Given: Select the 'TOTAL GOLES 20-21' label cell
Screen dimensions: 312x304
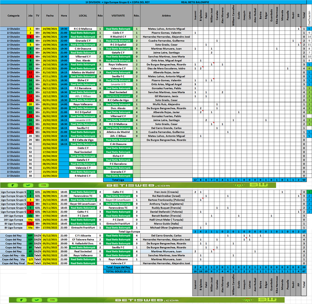Looking at the screenshot, I should point(118,271).
